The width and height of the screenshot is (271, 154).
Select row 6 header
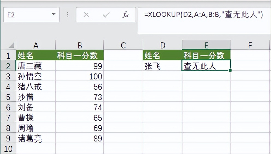click(8, 107)
